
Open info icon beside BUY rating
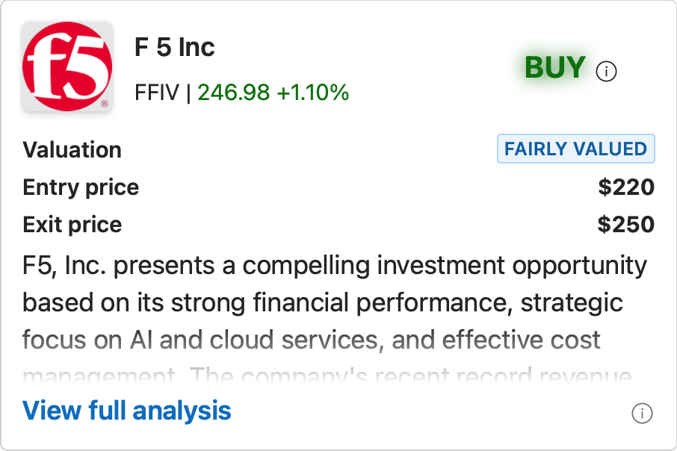coord(606,71)
